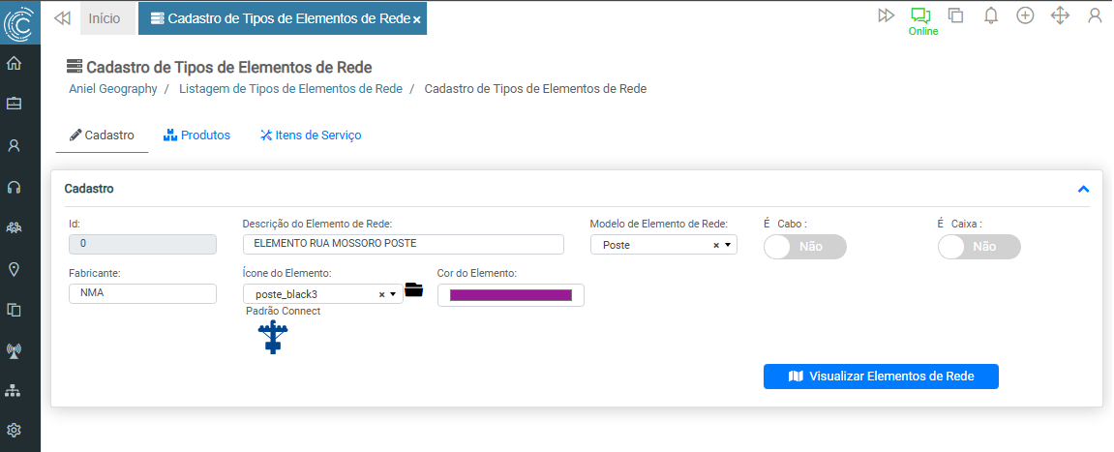1114x452 pixels.
Task: Open the folder icon beside icon selector
Action: 414,289
